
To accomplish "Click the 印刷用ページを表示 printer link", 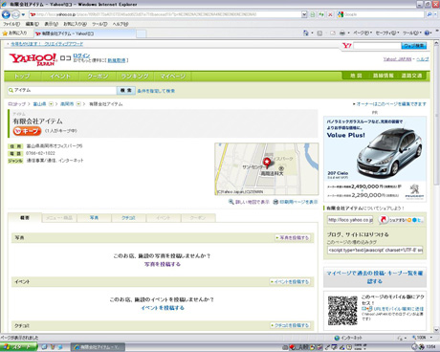I will click(x=296, y=202).
